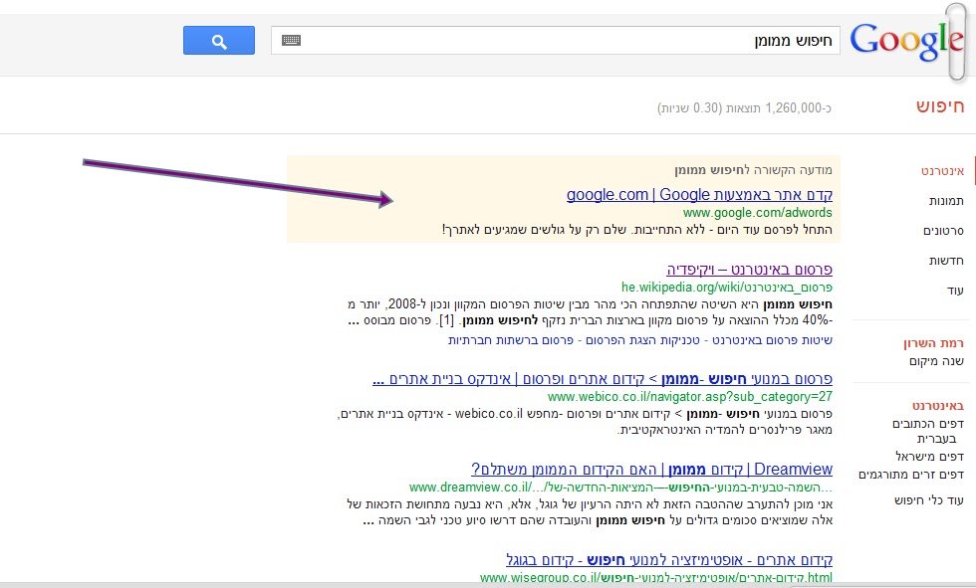
Task: Click the blue magnifier search button
Action: (219, 41)
